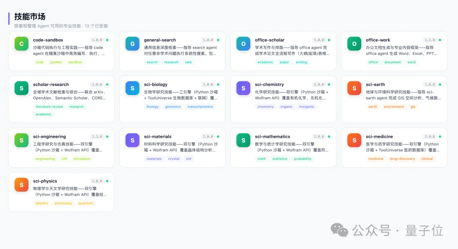Open the drug-discovery tag on sci-medicine
Viewport: 458px width, 249px height.
click(402, 159)
